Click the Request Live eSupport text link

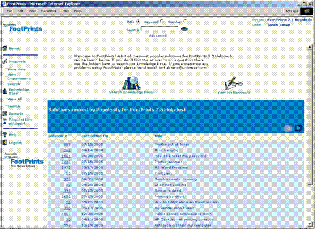point(20,122)
